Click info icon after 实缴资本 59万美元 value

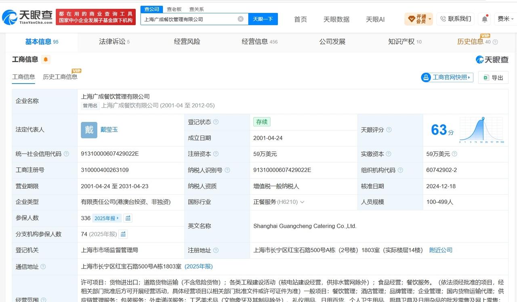pyautogui.click(x=454, y=154)
